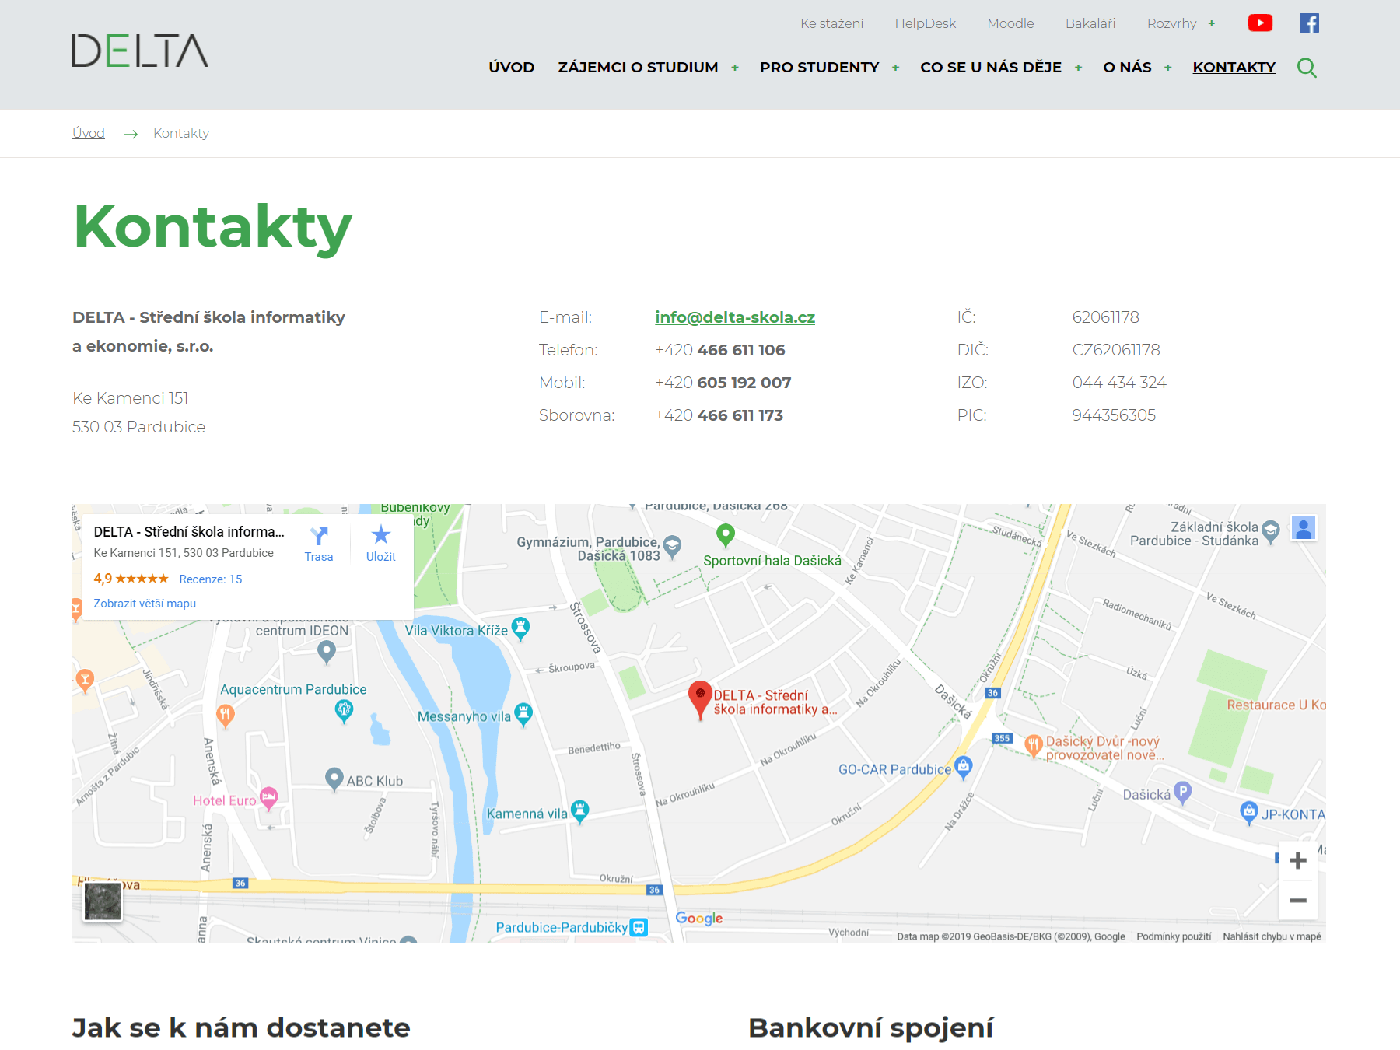The width and height of the screenshot is (1400, 1050).
Task: Expand the Pro studenty submenu
Action: 896,68
